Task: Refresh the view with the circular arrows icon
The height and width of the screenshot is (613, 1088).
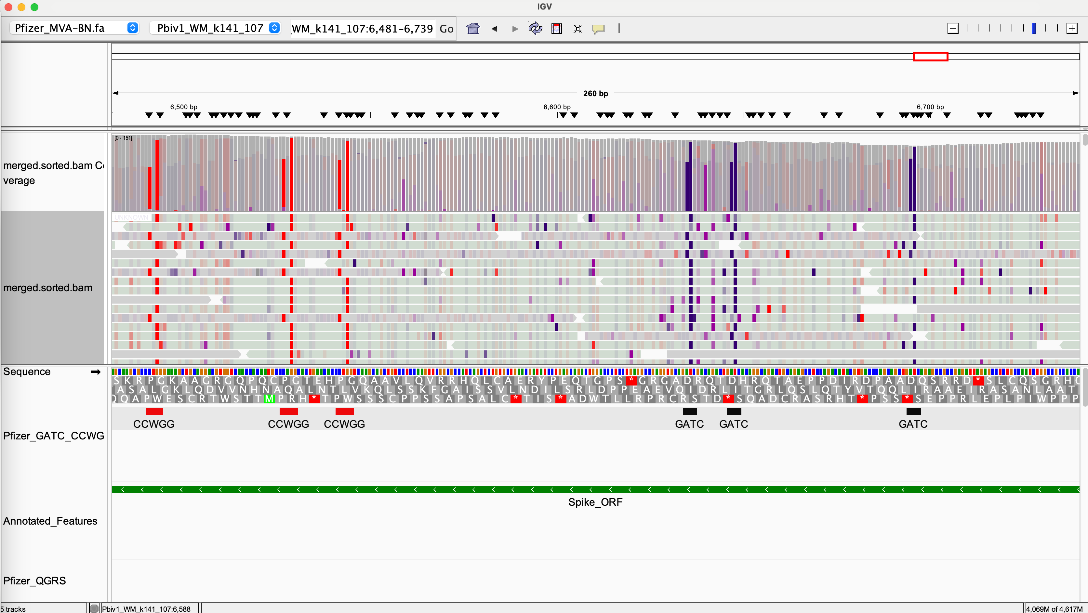Action: [x=535, y=28]
